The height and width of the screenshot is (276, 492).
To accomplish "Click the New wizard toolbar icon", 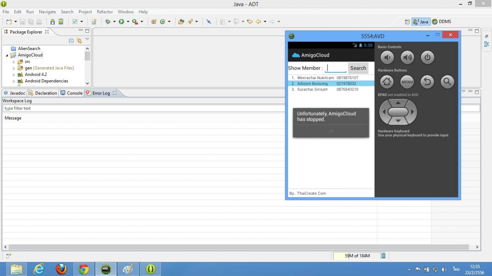I will click(9, 22).
